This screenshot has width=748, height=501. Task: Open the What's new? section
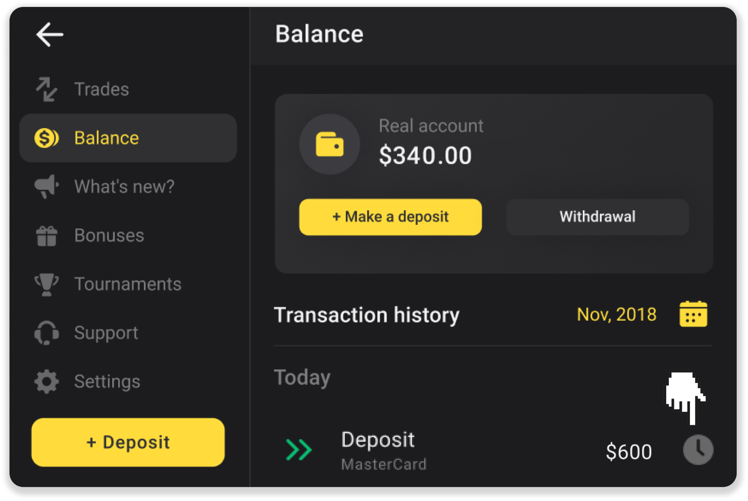[124, 186]
